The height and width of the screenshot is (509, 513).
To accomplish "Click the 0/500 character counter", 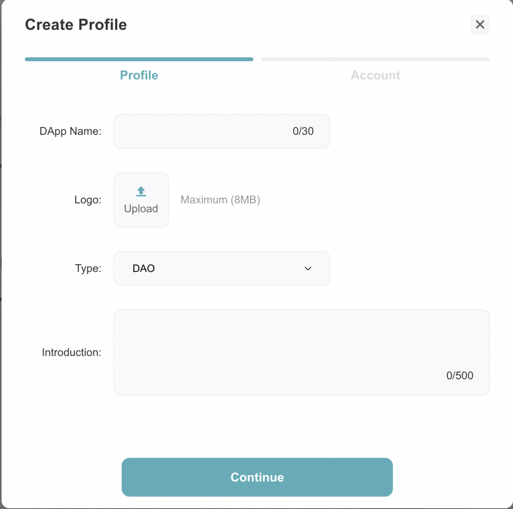I will click(x=459, y=376).
